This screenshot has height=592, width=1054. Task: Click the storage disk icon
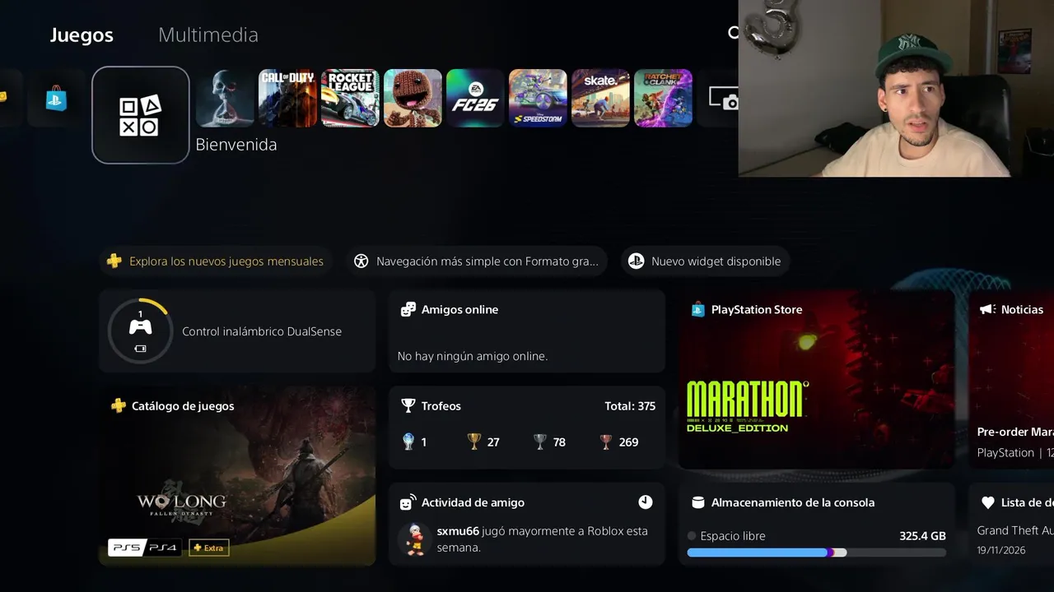pos(697,502)
